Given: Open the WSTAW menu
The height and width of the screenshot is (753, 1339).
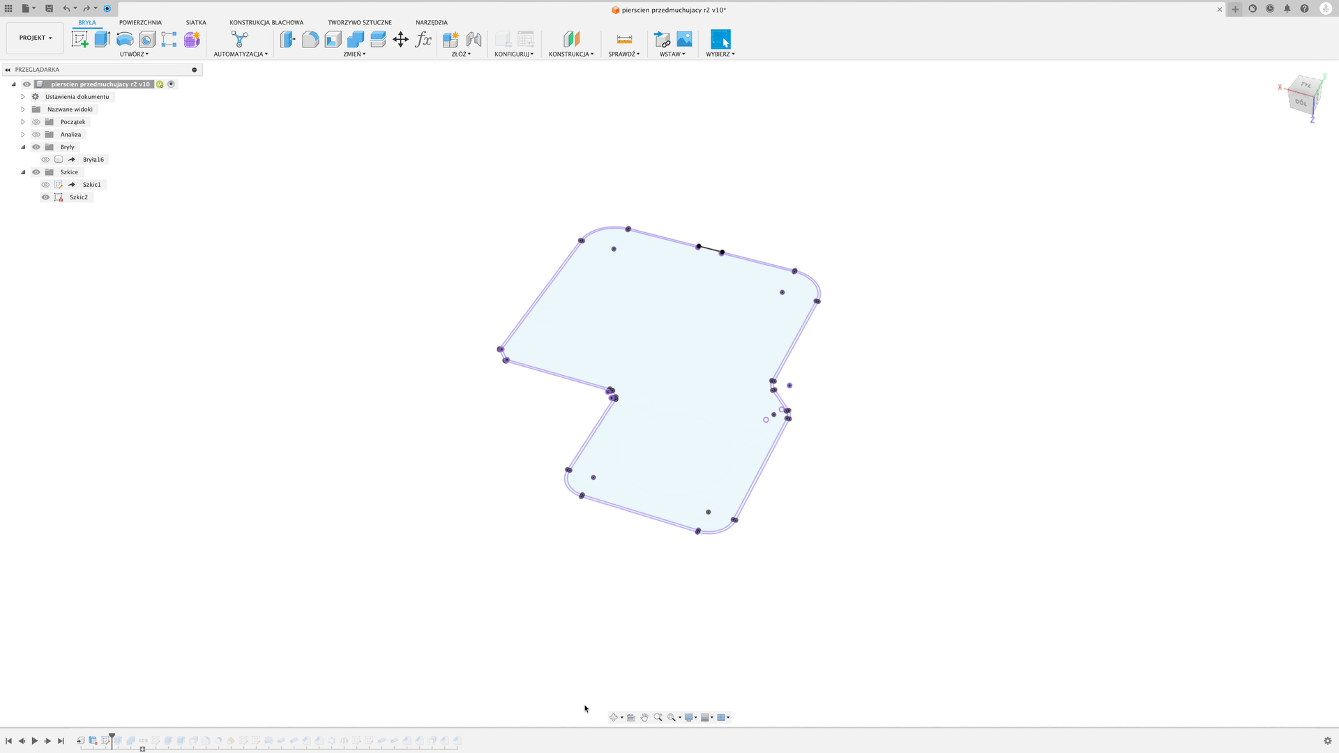Looking at the screenshot, I should [672, 54].
